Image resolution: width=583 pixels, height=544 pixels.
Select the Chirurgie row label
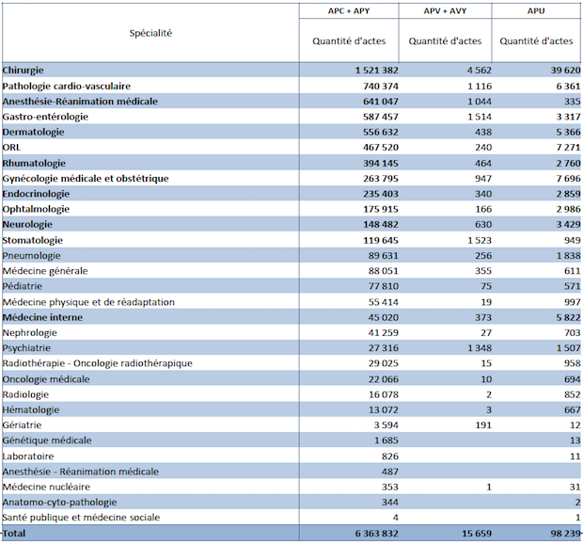[x=24, y=71]
